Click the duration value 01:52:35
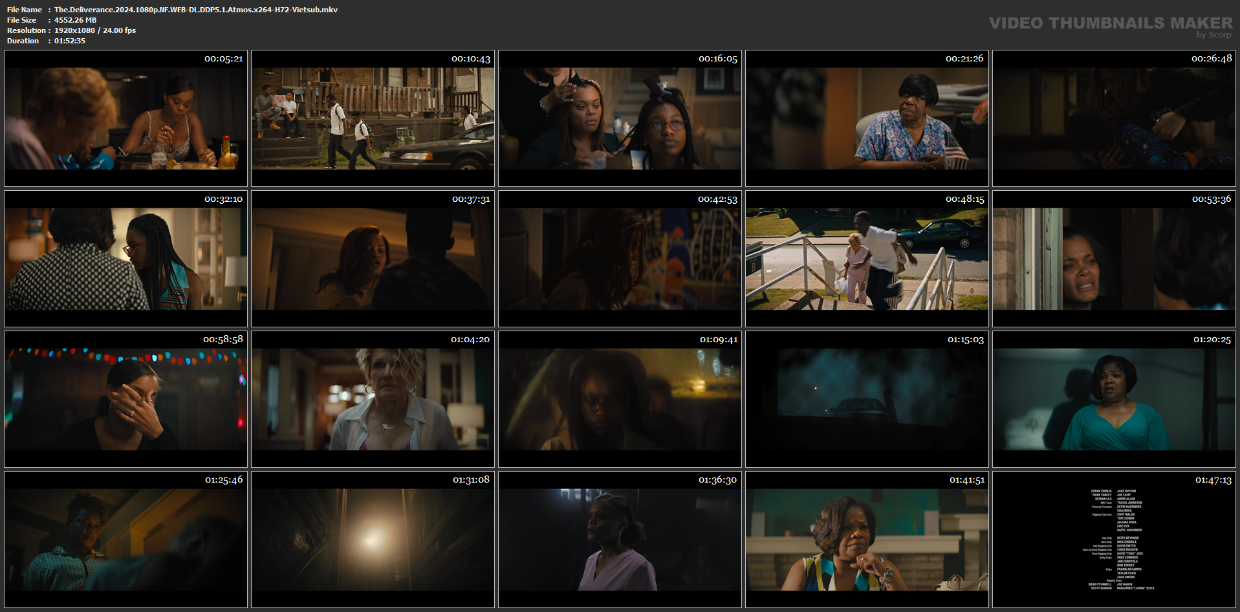1240x612 pixels. 70,41
